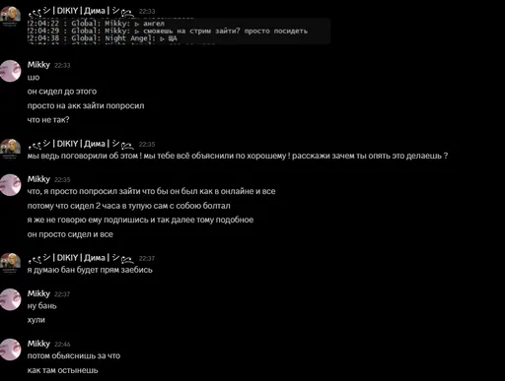Click the DIKIY | Дима username at 22:35
The image size is (505, 381).
click(81, 144)
